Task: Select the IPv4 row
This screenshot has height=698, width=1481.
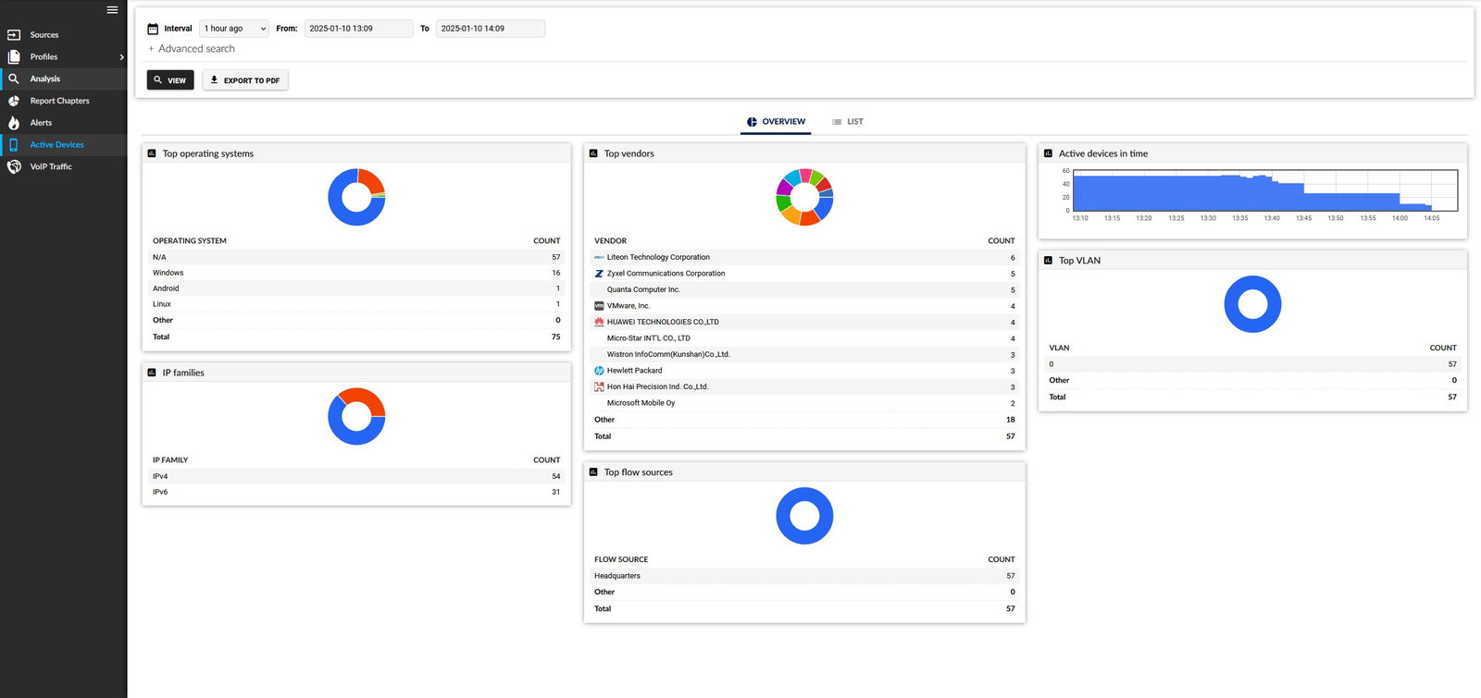Action: [x=356, y=476]
